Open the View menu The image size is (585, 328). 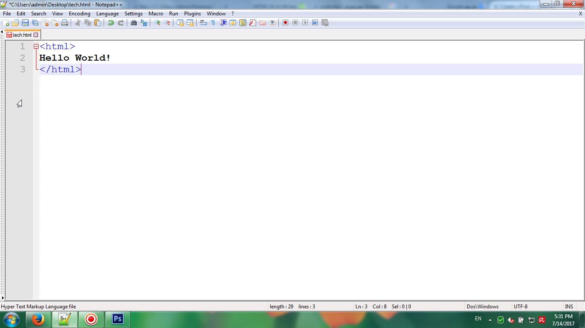coord(57,14)
